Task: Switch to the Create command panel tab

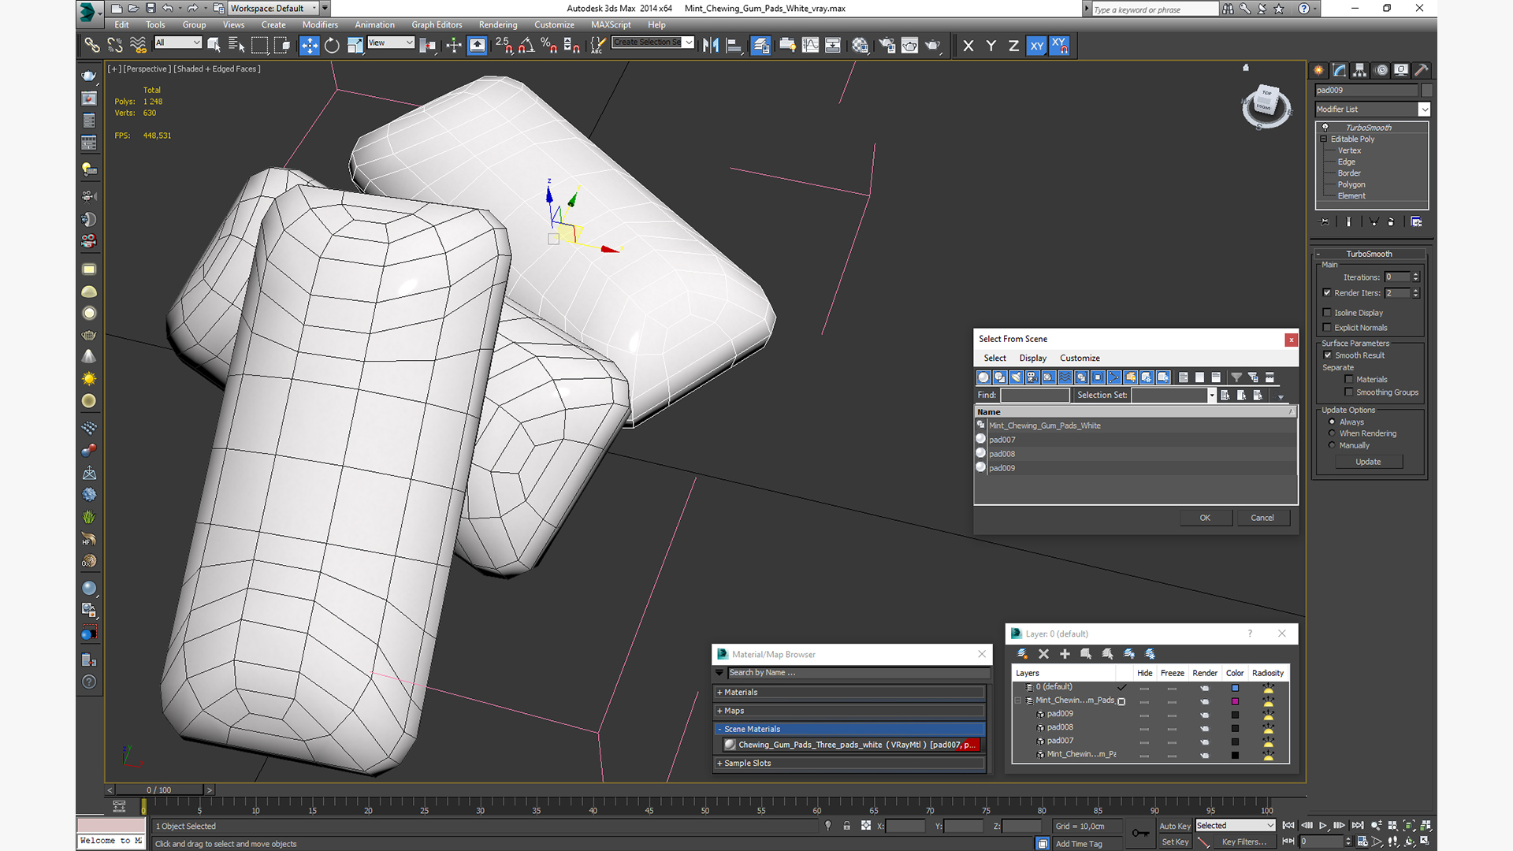Action: pos(1319,70)
